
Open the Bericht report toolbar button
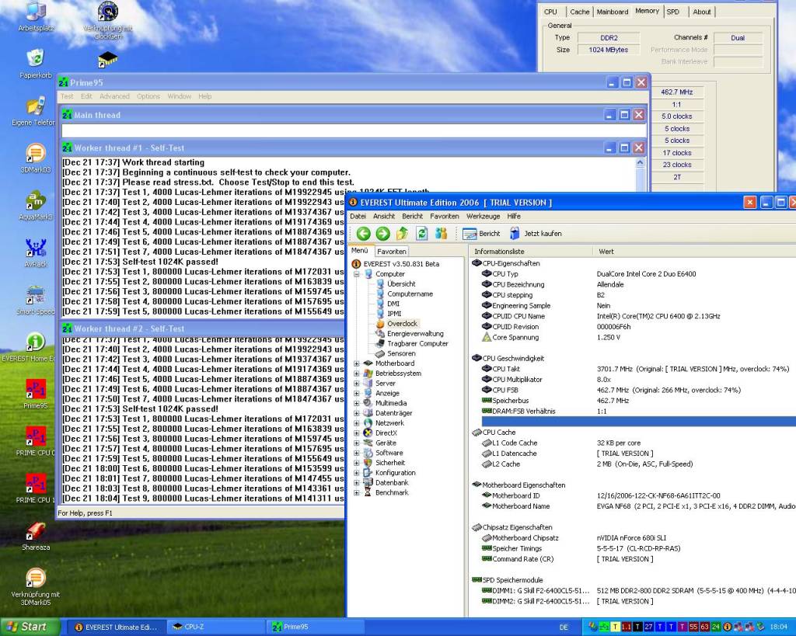[481, 233]
